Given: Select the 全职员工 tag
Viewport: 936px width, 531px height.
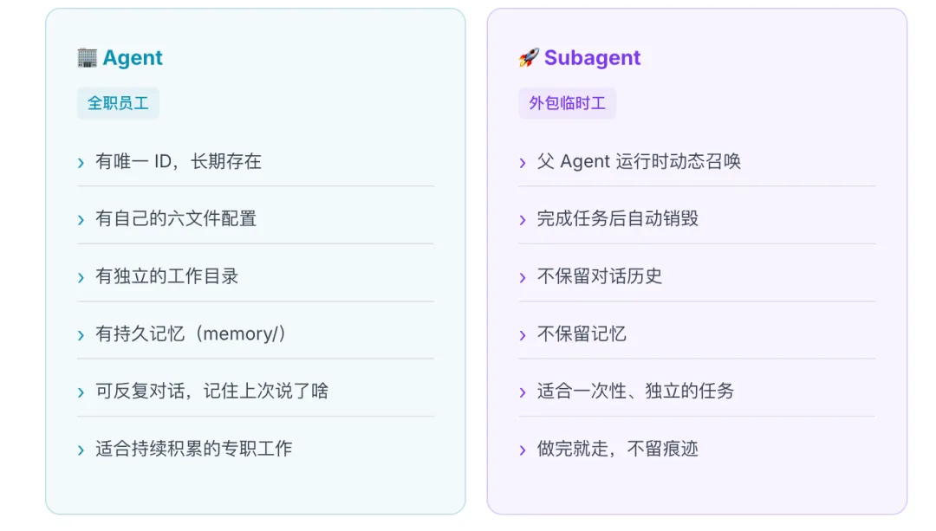Looking at the screenshot, I should [x=118, y=103].
